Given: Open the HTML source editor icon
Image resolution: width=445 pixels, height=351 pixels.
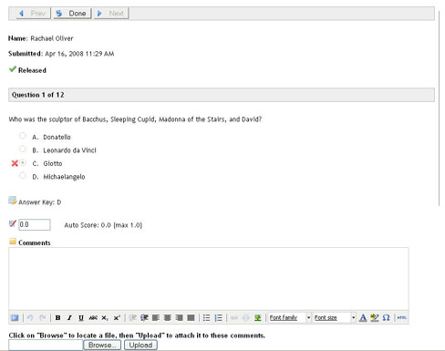Looking at the screenshot, I should [x=402, y=318].
